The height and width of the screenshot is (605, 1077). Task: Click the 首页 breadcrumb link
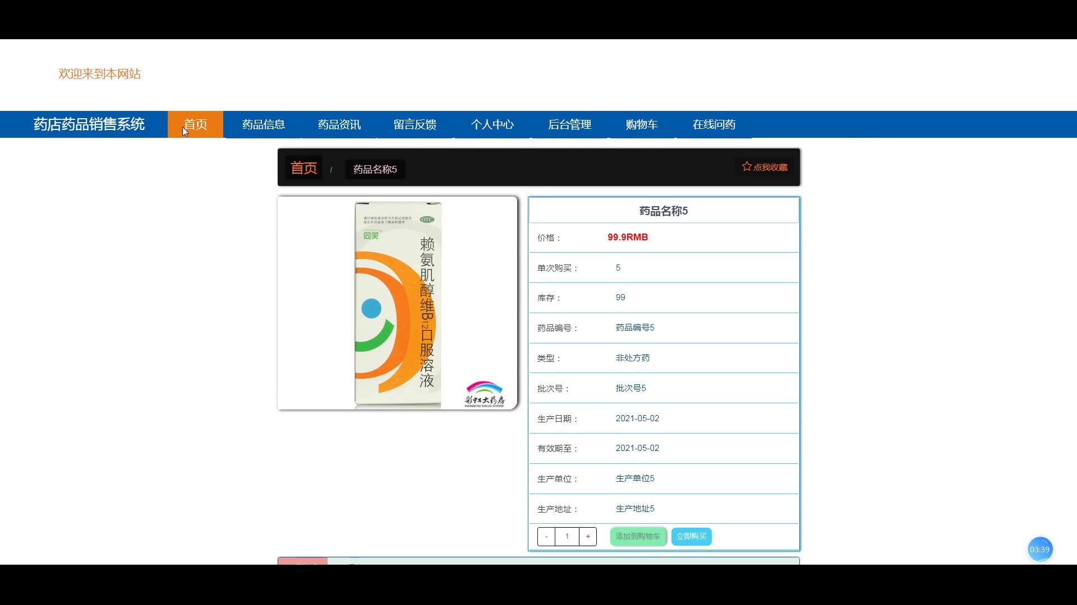(x=304, y=168)
